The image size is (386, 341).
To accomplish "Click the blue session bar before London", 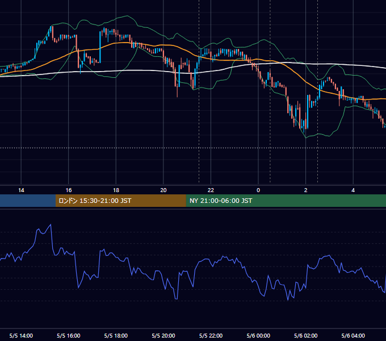I will [x=28, y=201].
